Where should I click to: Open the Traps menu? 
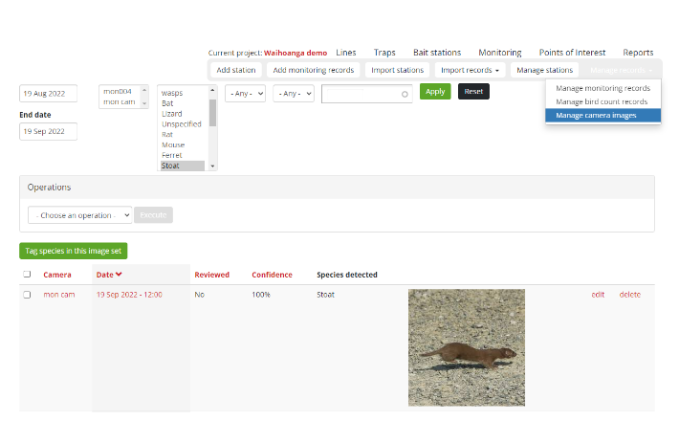coord(384,53)
